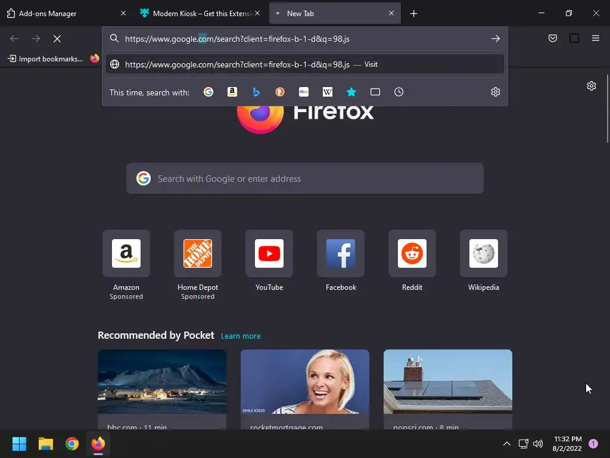The width and height of the screenshot is (610, 458).
Task: Click the dark square extension toolbar icon
Action: [x=574, y=38]
